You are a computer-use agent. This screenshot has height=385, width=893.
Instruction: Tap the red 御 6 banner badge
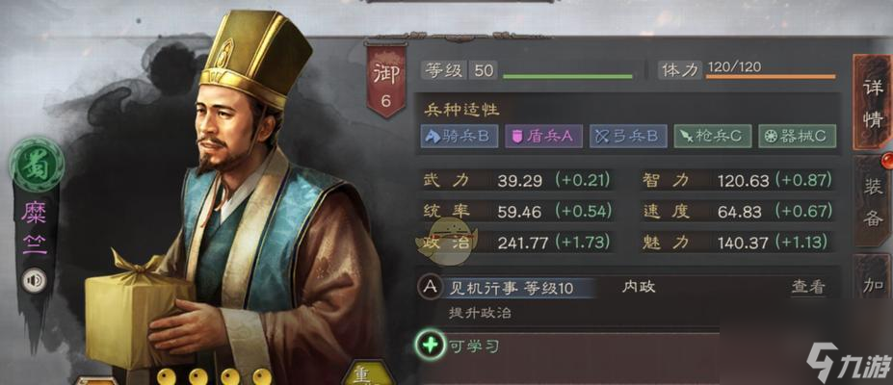click(x=386, y=79)
